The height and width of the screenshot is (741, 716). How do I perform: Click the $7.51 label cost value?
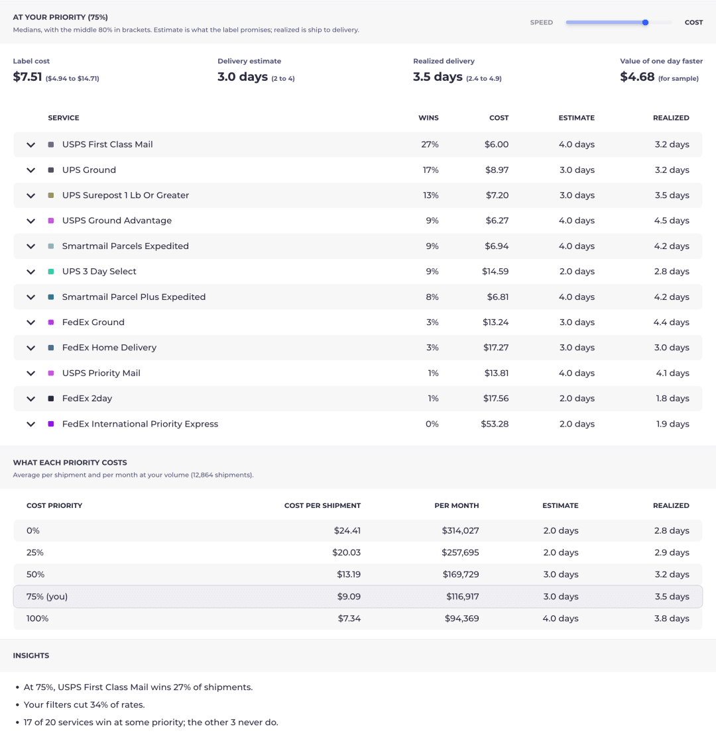pyautogui.click(x=27, y=77)
